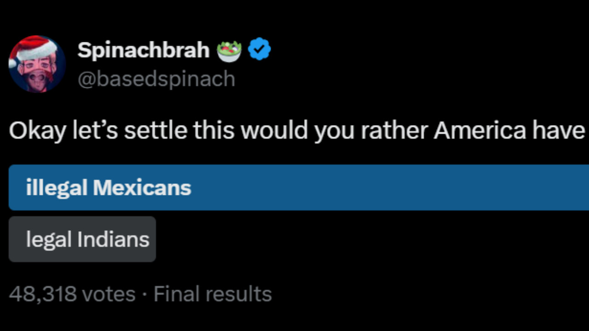Click the 'Final results' text
The height and width of the screenshot is (331, 589).
point(212,293)
